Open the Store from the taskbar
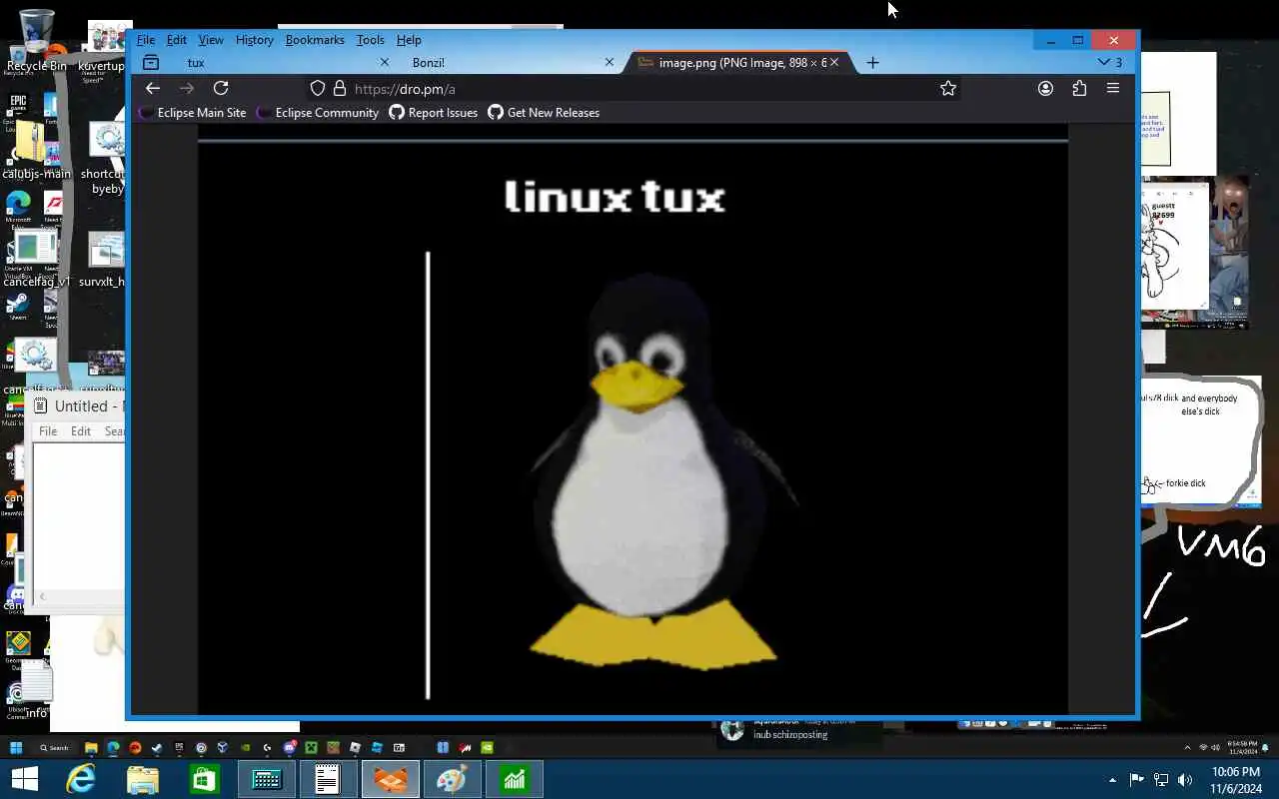This screenshot has height=799, width=1279. (205, 779)
